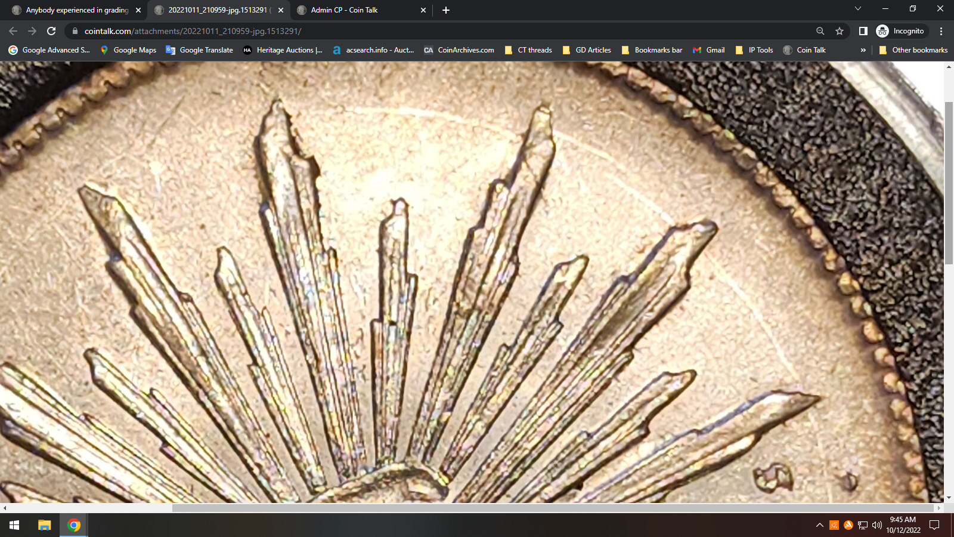Expand the CT threads bookmark folder
Screen dimensions: 954x537
[528, 50]
